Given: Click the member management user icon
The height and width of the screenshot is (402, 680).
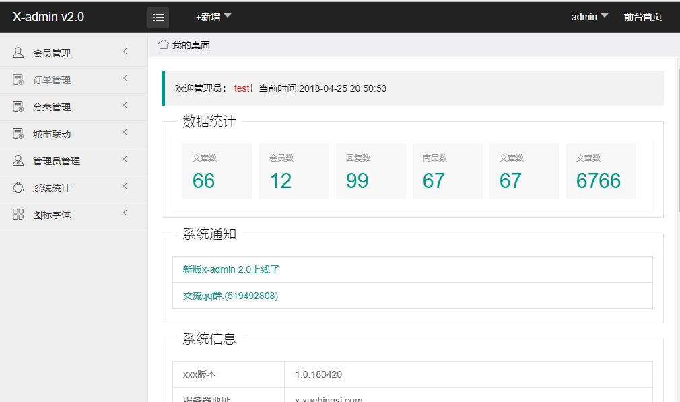Looking at the screenshot, I should (x=18, y=53).
